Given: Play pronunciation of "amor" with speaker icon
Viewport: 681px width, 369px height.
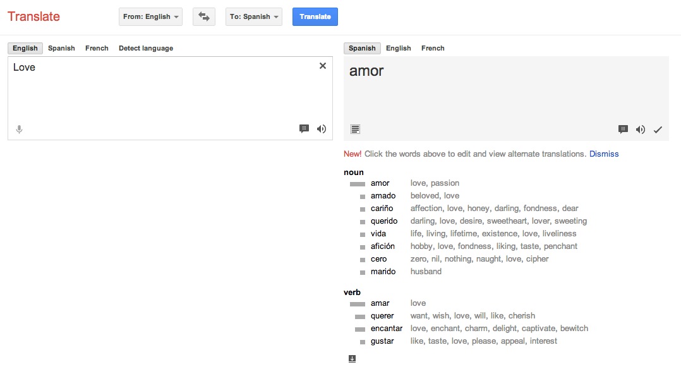Looking at the screenshot, I should pos(640,129).
